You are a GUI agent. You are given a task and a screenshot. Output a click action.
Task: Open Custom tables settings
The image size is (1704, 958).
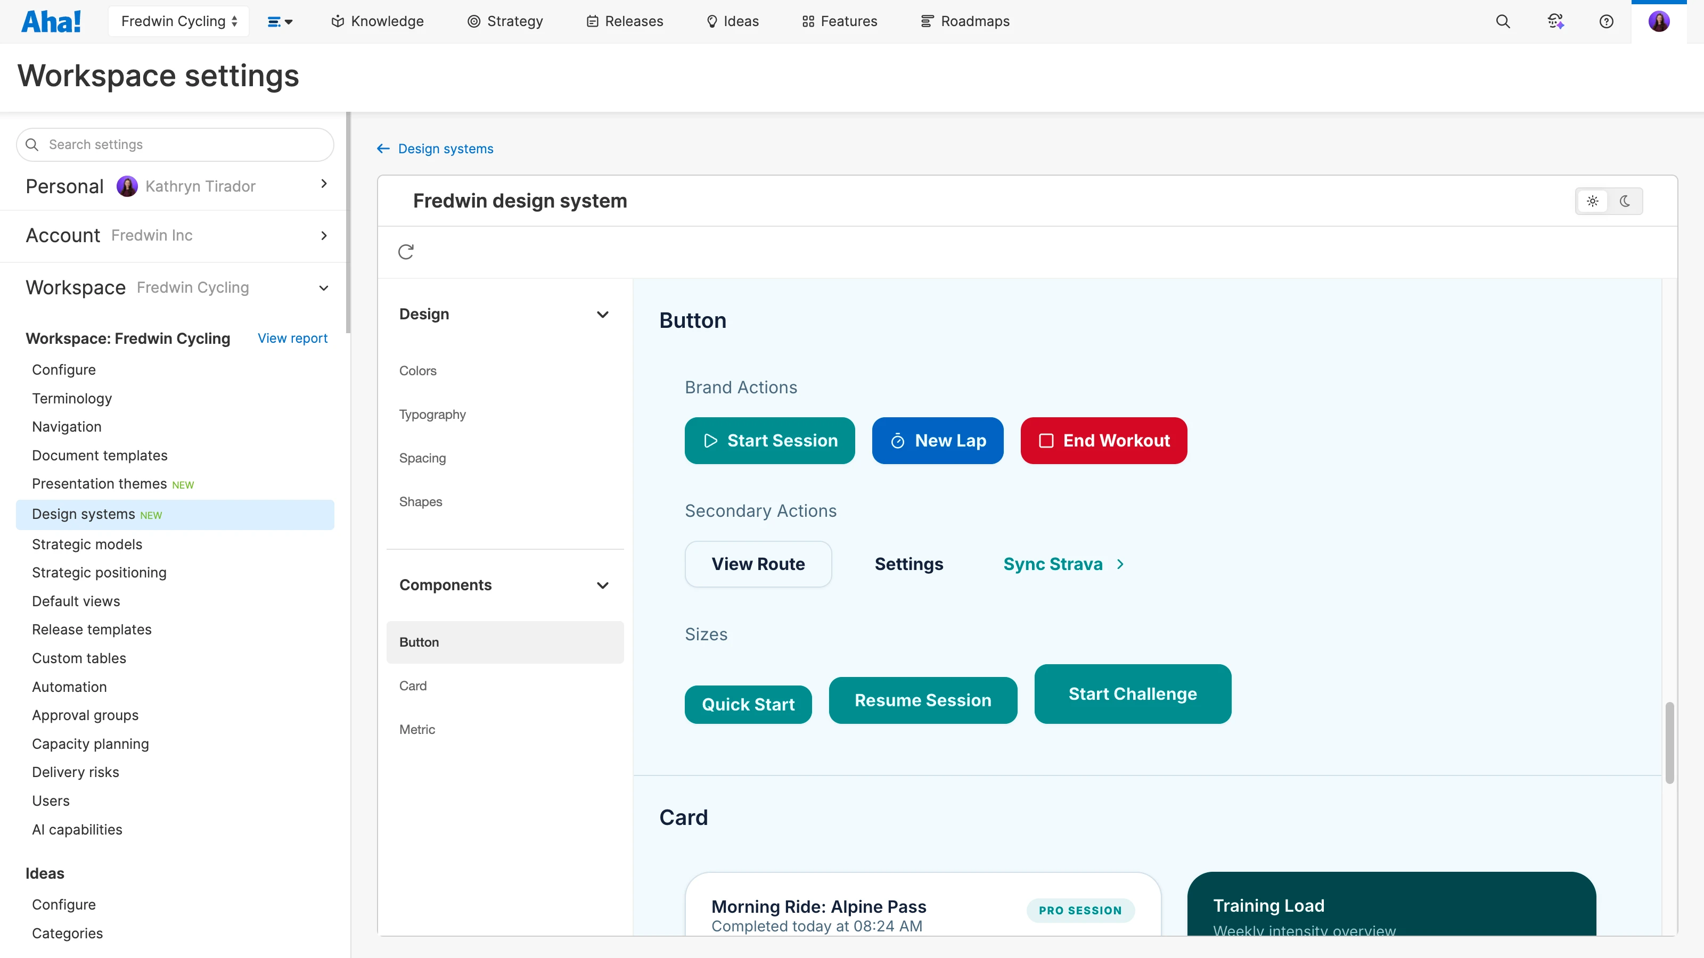79,658
